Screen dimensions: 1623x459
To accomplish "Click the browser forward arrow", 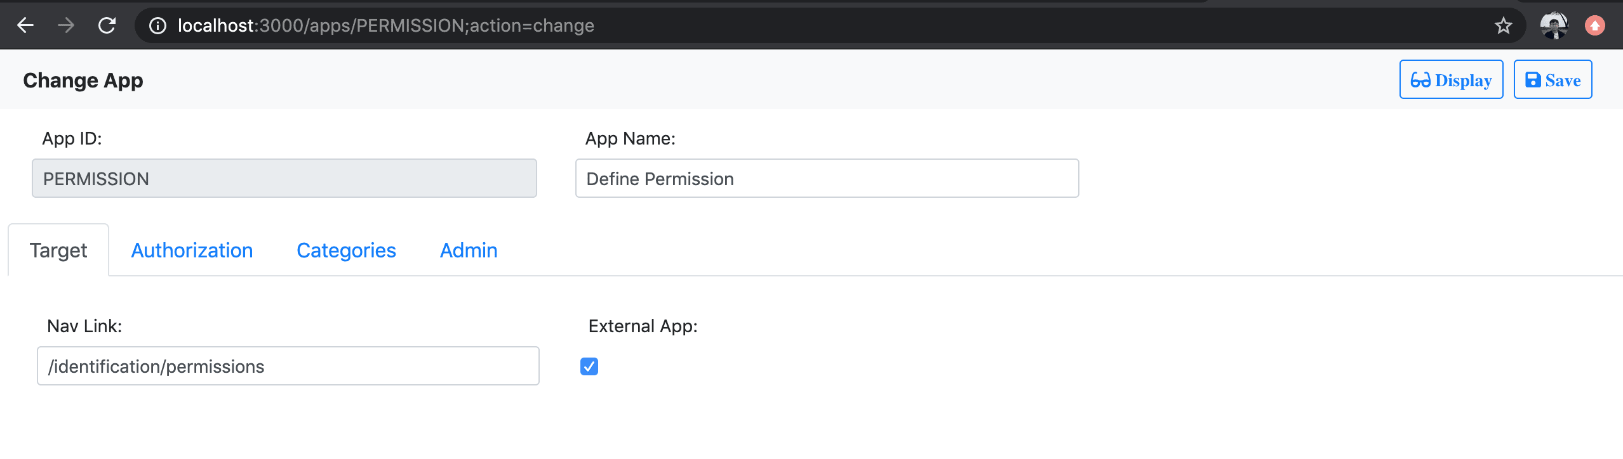I will 66,25.
